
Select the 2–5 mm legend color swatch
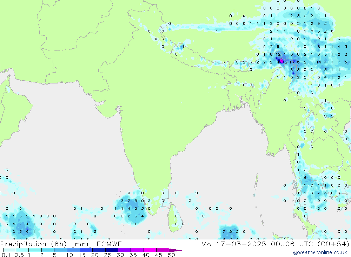[x=48, y=250]
